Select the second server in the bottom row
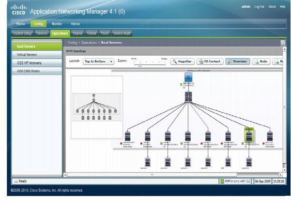The width and height of the screenshot is (291, 203). tap(168, 162)
